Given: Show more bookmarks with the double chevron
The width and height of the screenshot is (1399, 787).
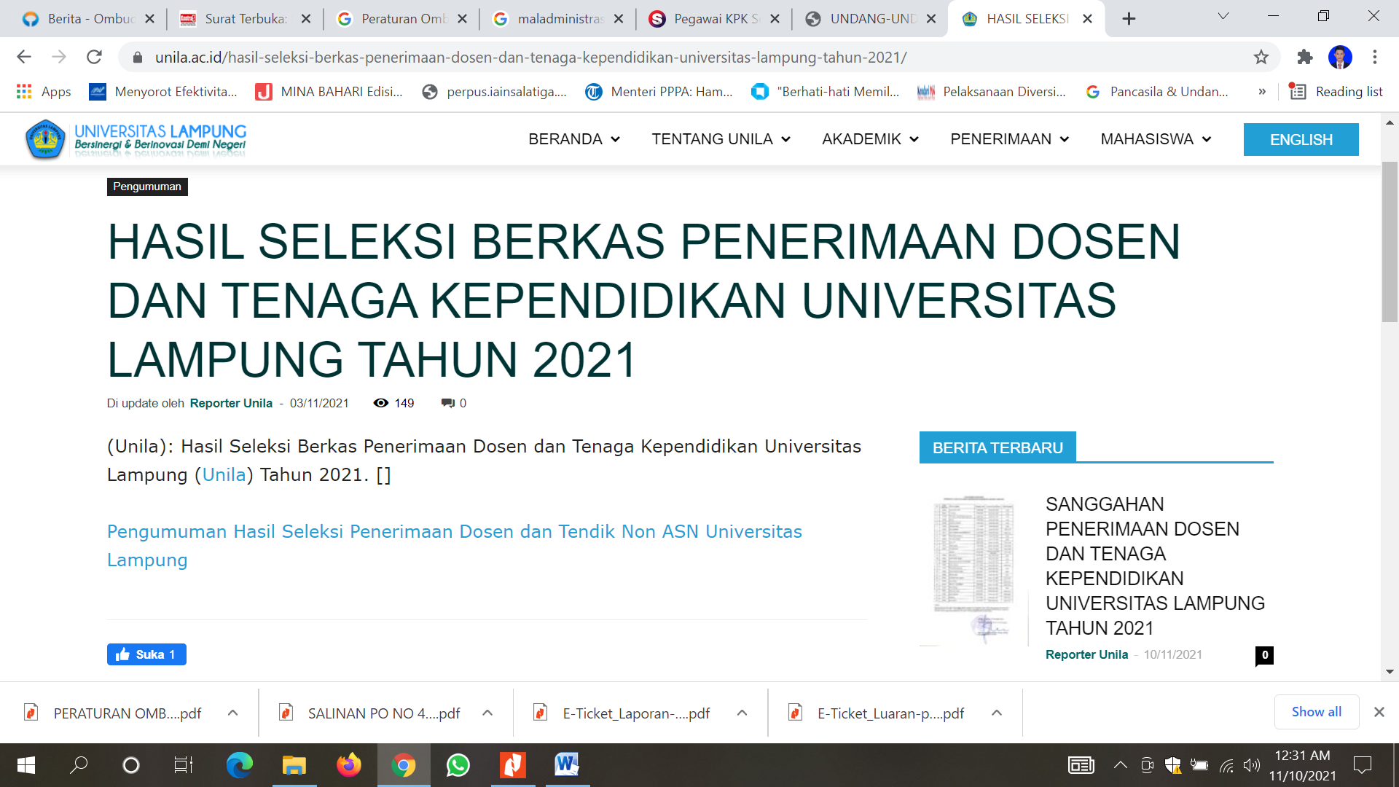Looking at the screenshot, I should click(1262, 91).
